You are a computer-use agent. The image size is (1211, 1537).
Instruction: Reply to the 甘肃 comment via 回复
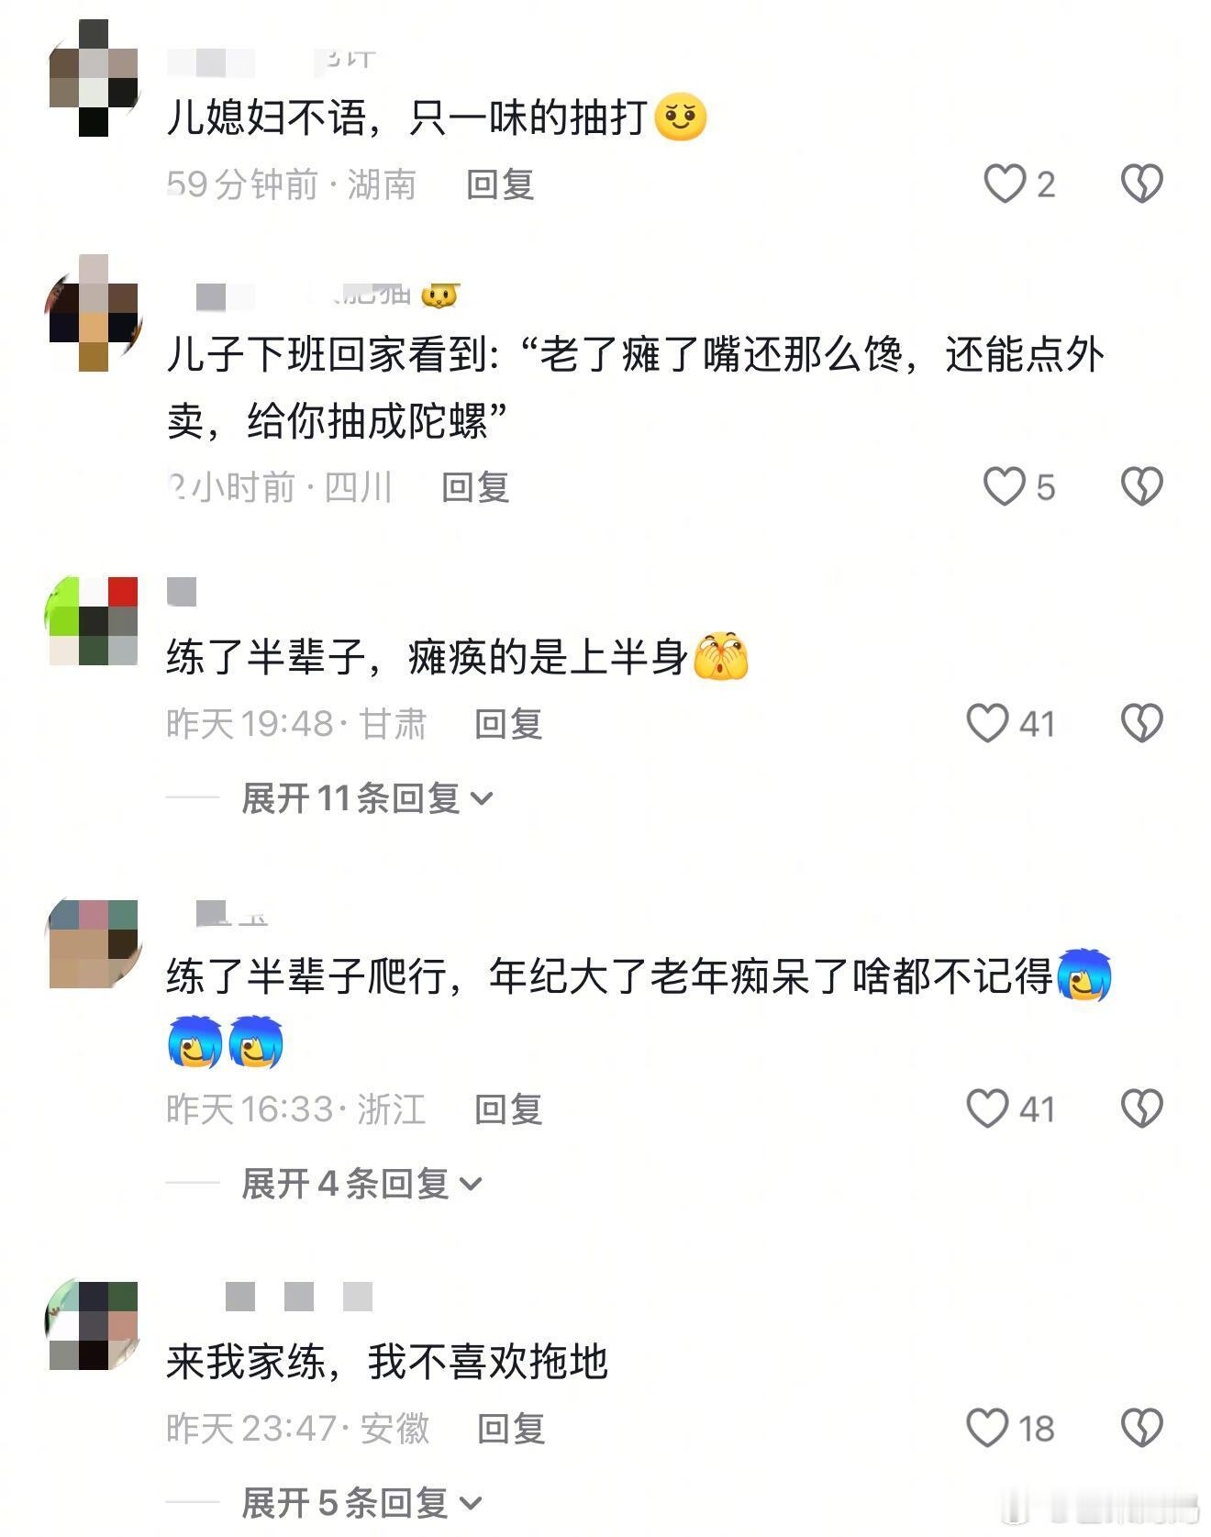(508, 724)
